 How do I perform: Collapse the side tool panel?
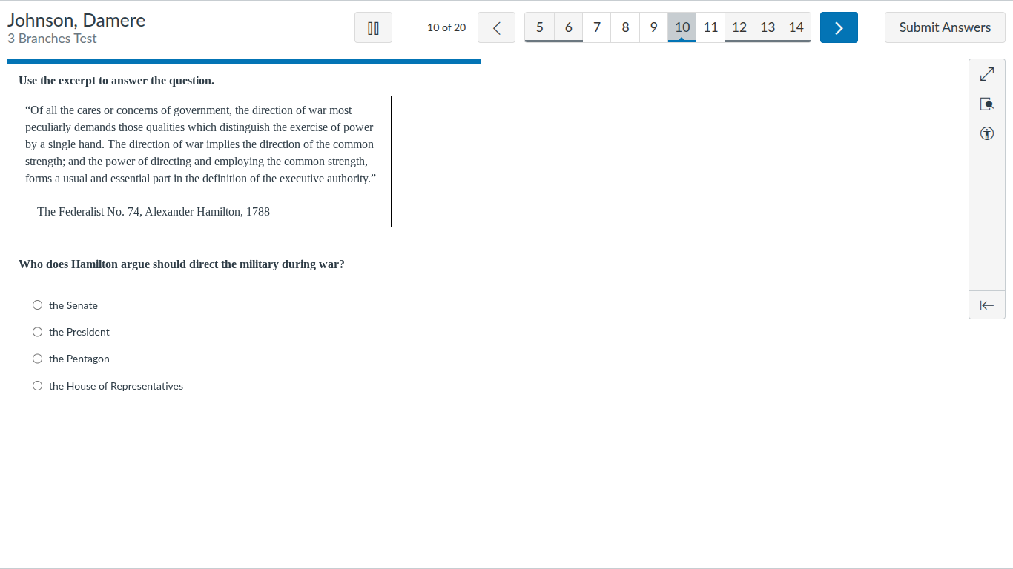coord(986,305)
